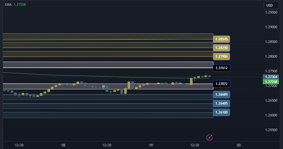Select the 1.26100 support level label

221,112
